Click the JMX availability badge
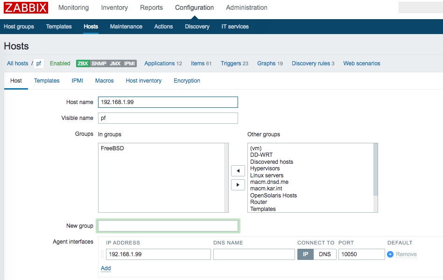443x280 pixels. click(115, 63)
